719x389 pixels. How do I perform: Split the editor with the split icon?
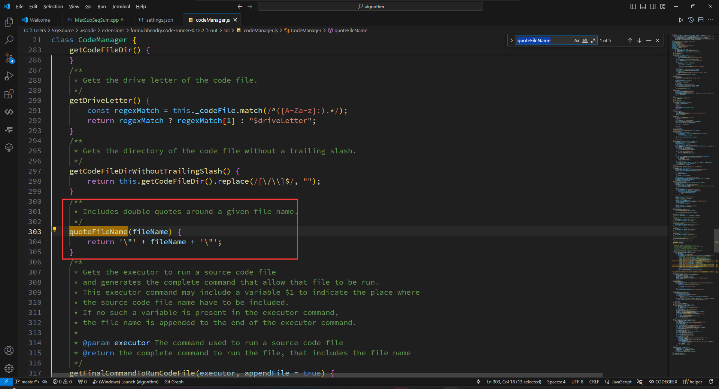coord(701,20)
